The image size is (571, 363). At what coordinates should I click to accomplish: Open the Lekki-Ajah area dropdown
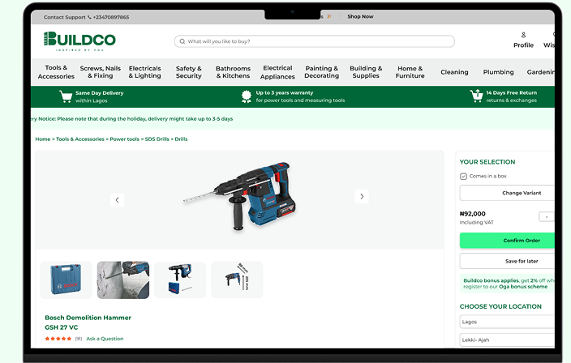(x=507, y=340)
